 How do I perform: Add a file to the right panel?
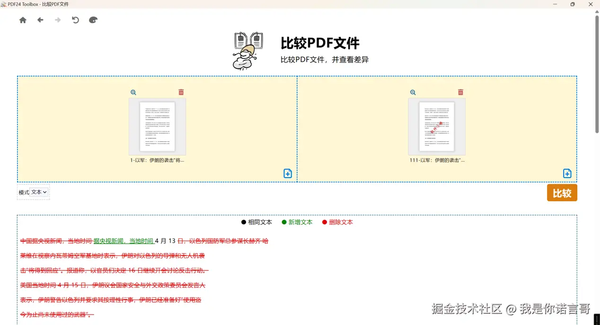point(567,173)
